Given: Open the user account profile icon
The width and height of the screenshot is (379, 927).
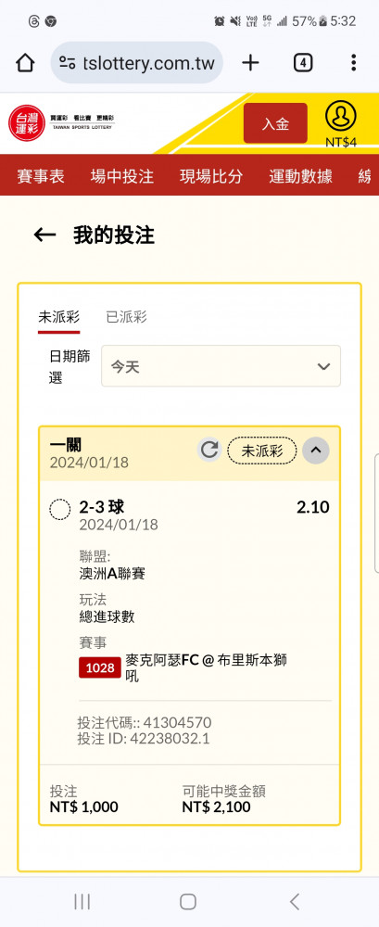Looking at the screenshot, I should tap(341, 117).
